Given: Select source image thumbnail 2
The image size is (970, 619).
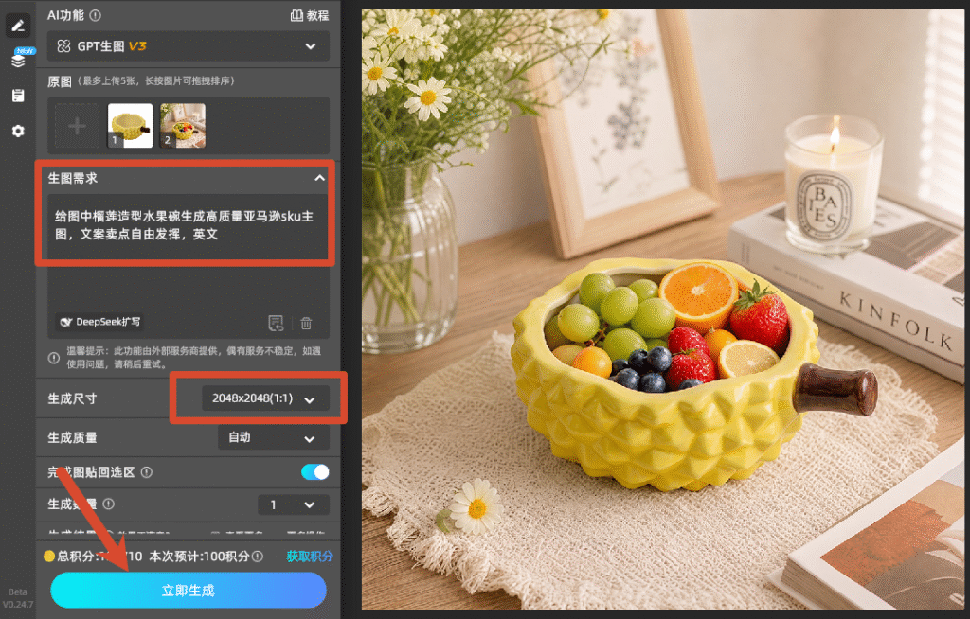Looking at the screenshot, I should coord(183,126).
